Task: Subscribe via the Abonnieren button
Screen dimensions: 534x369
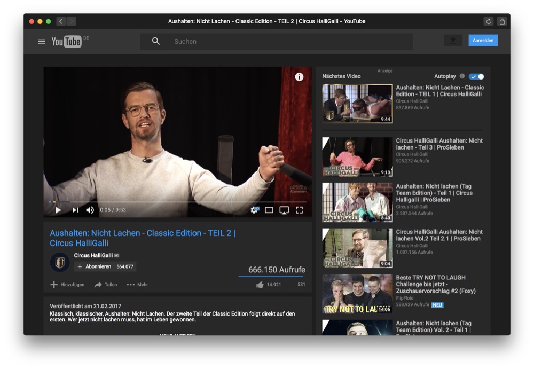Action: click(95, 266)
